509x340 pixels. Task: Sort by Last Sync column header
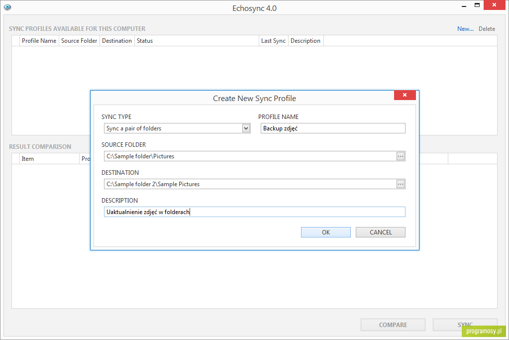pos(273,41)
